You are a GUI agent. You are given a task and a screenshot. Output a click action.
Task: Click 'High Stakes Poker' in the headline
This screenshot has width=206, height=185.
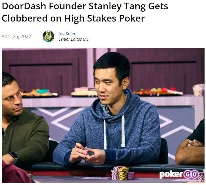tap(104, 18)
